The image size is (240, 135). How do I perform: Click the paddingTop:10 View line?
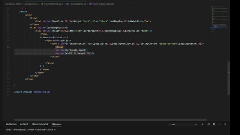(x=49, y=28)
